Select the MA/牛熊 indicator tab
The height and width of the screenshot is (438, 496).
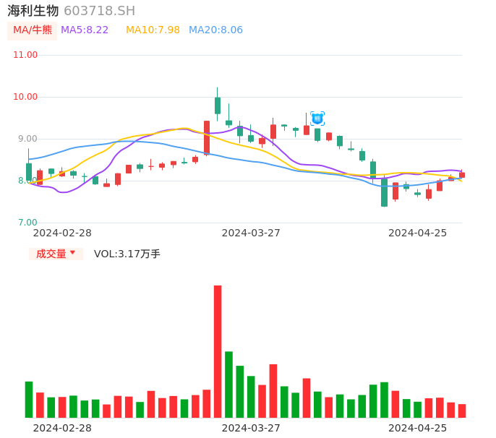(33, 30)
